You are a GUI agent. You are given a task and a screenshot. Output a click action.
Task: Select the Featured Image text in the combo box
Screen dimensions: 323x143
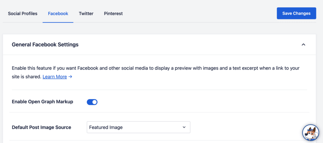coord(106,127)
